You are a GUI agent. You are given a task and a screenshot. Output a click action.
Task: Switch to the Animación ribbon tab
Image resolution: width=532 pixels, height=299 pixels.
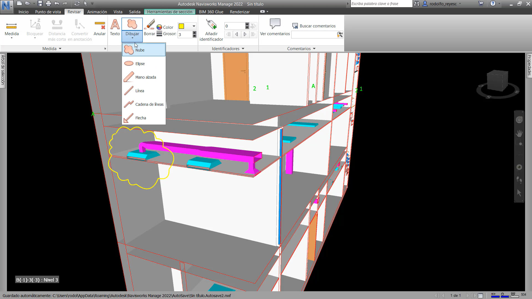pyautogui.click(x=97, y=12)
